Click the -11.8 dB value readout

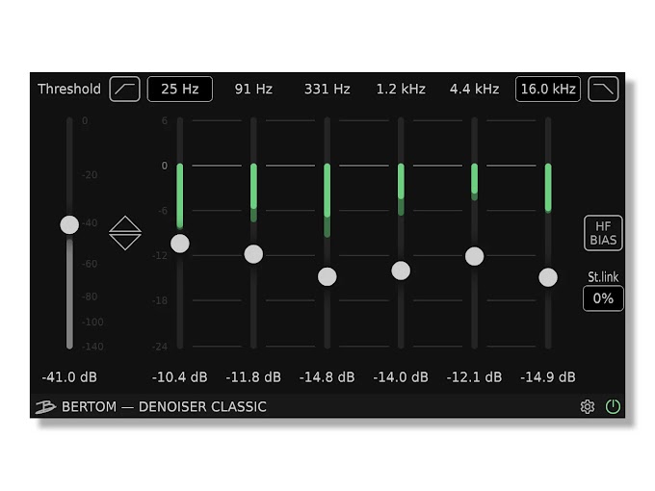click(253, 377)
